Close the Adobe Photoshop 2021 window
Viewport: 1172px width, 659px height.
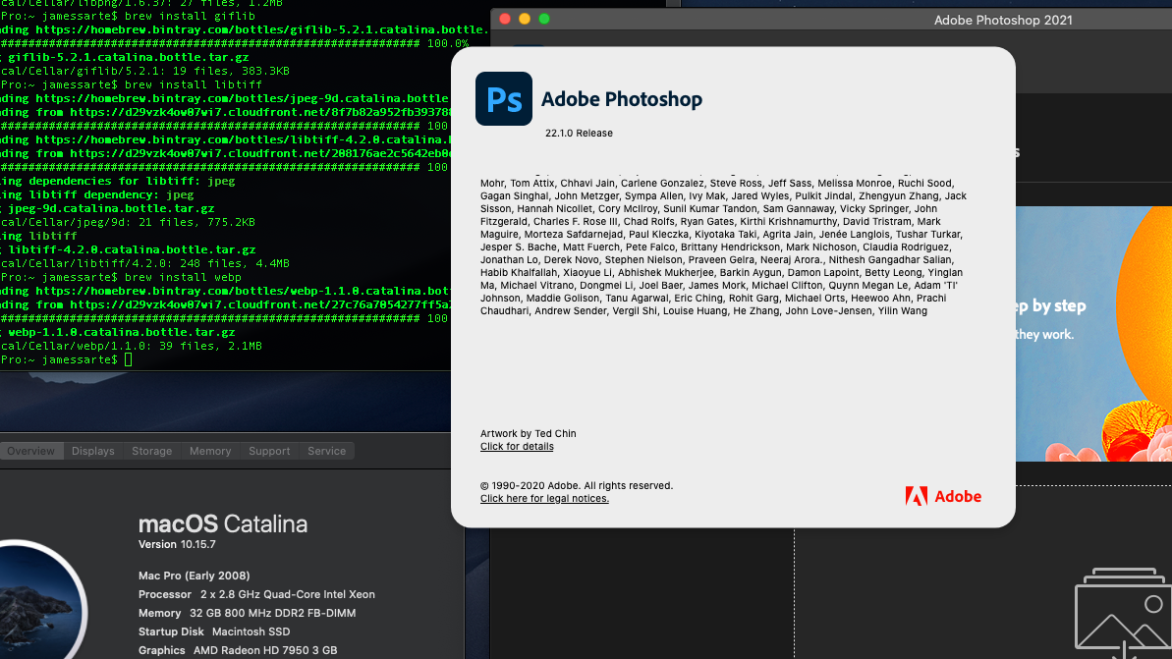(x=505, y=20)
